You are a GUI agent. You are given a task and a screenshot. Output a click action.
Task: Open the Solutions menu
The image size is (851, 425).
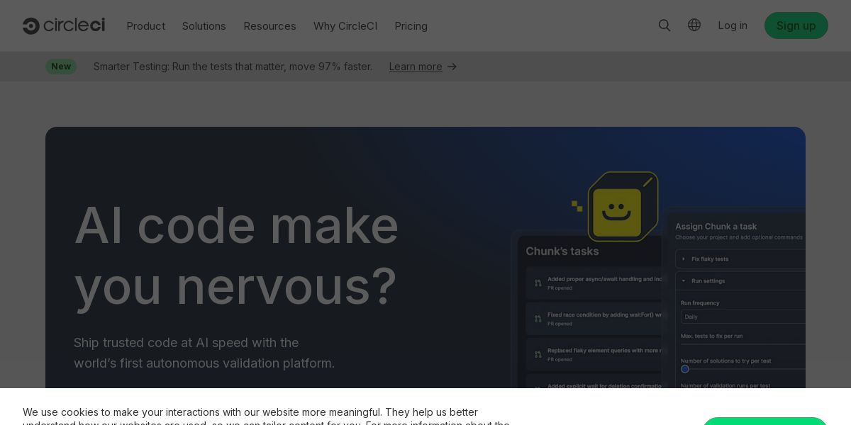(204, 25)
